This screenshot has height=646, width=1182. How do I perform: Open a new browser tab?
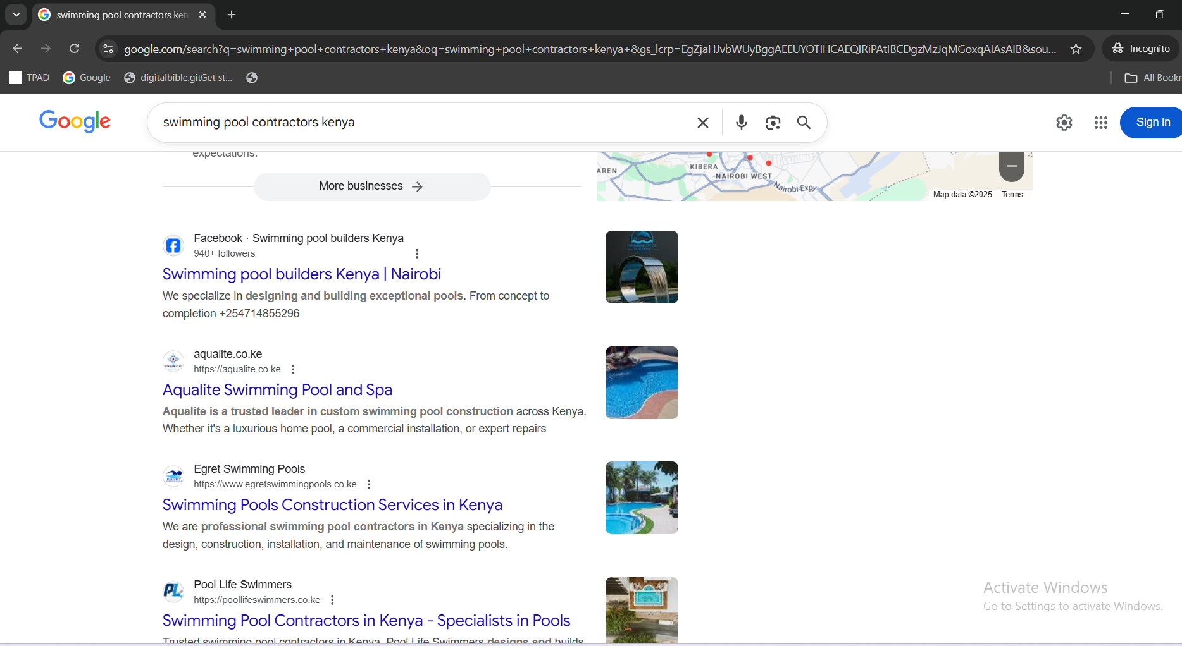tap(232, 15)
